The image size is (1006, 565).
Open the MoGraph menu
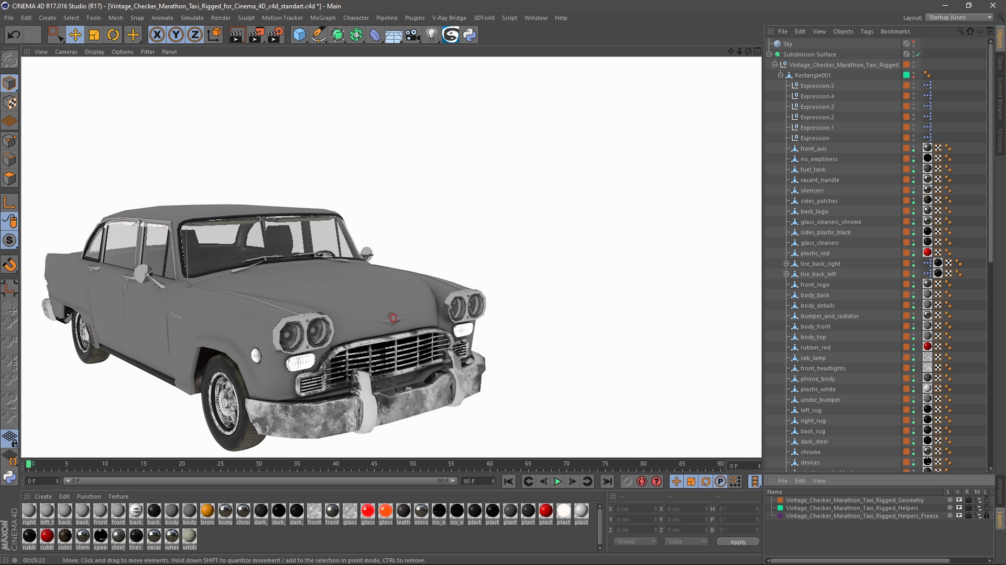(323, 18)
